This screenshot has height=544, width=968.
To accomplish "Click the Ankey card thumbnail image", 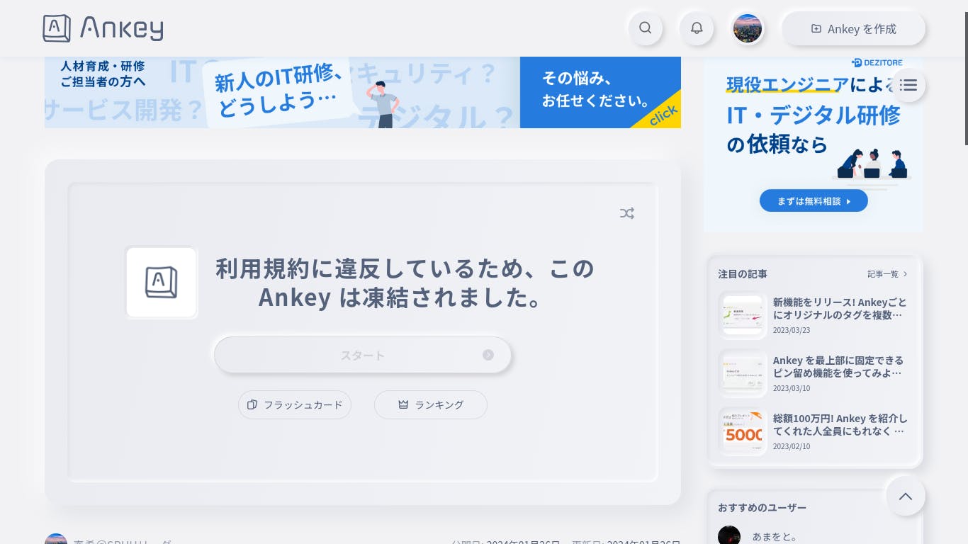I will (162, 283).
